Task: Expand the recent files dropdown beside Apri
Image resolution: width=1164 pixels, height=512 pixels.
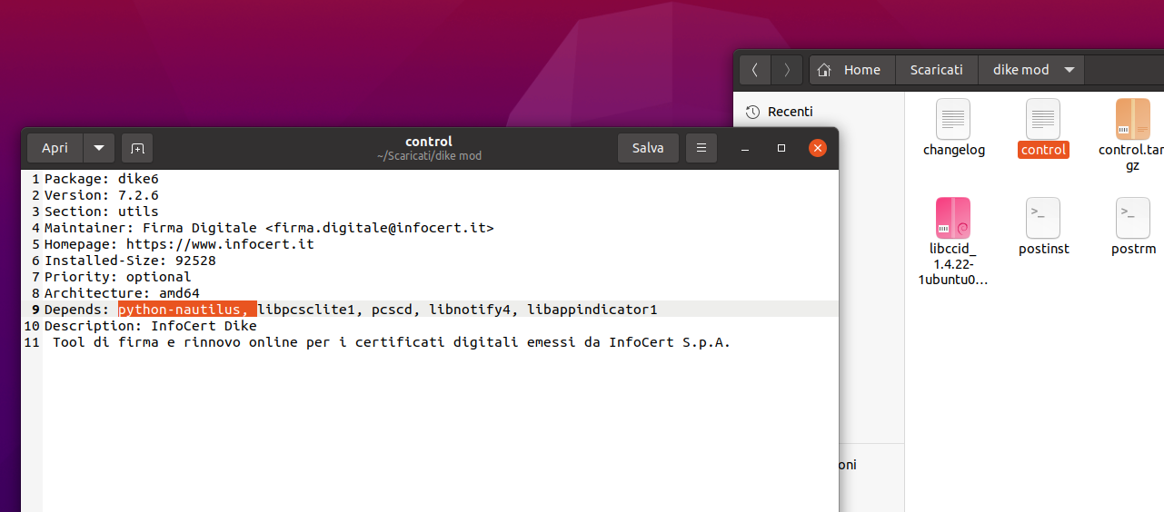Action: [x=99, y=148]
